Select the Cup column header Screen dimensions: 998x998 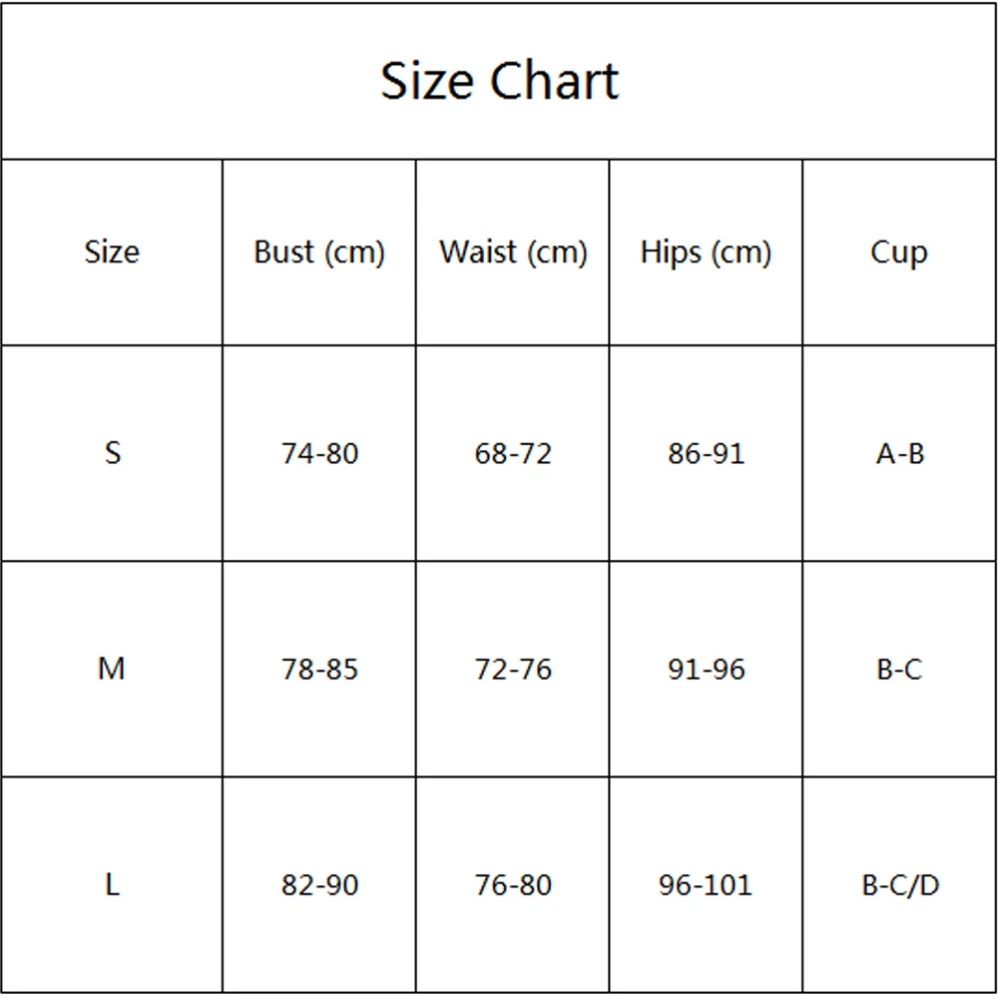pyautogui.click(x=899, y=253)
